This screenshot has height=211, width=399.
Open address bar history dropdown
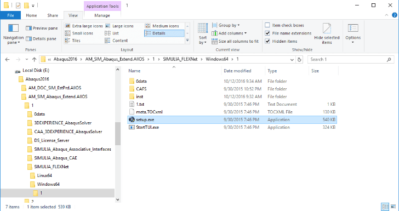coord(292,60)
